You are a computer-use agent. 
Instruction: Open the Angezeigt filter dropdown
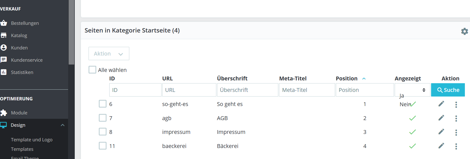(412, 90)
